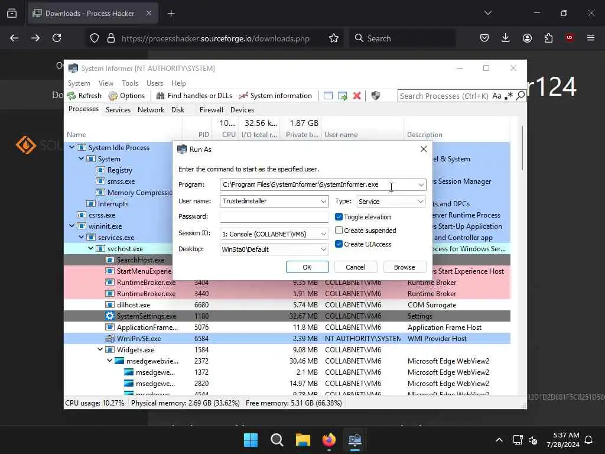605x454 pixels.
Task: Switch to the Services tab
Action: [118, 109]
